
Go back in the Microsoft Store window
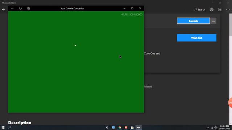[x=3, y=10]
